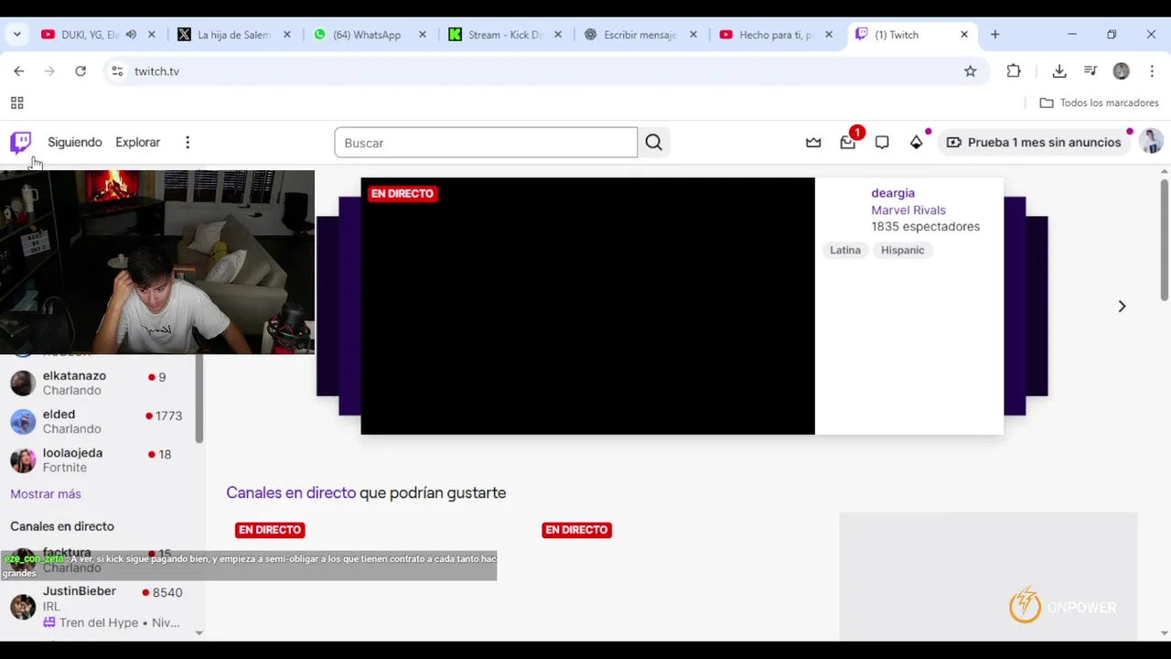Open loolaojeda Fortnite channel row
This screenshot has height=659, width=1171.
[x=101, y=459]
